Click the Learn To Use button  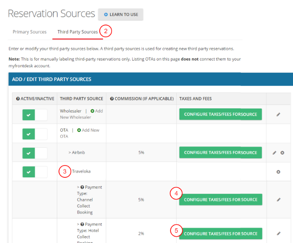tap(121, 14)
